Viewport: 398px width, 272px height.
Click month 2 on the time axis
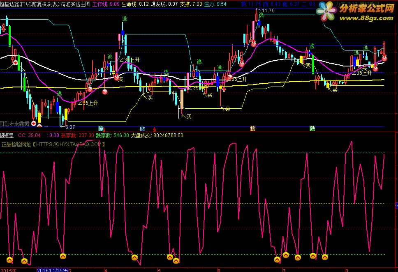tap(70, 270)
